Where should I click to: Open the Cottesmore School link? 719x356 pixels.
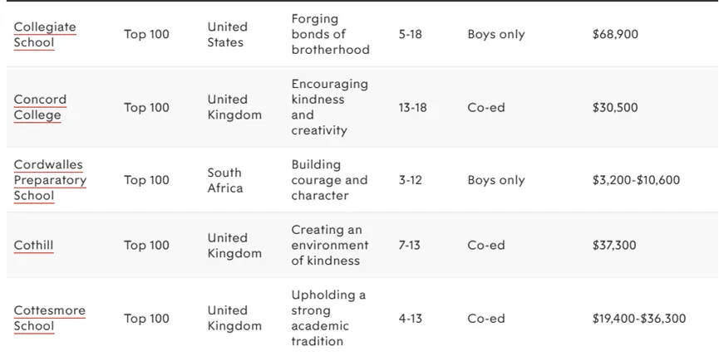50,319
